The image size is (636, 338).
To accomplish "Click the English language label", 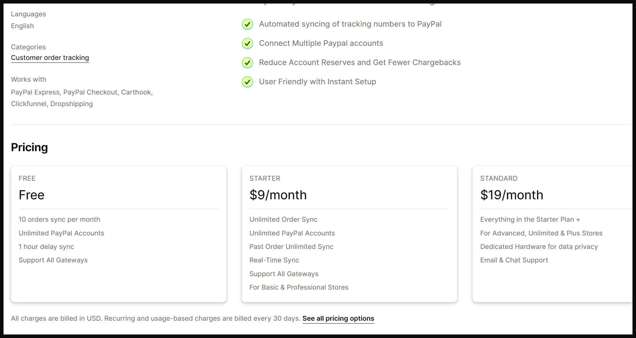I will click(x=22, y=26).
